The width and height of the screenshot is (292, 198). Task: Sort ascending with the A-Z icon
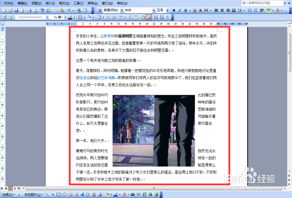[156, 17]
